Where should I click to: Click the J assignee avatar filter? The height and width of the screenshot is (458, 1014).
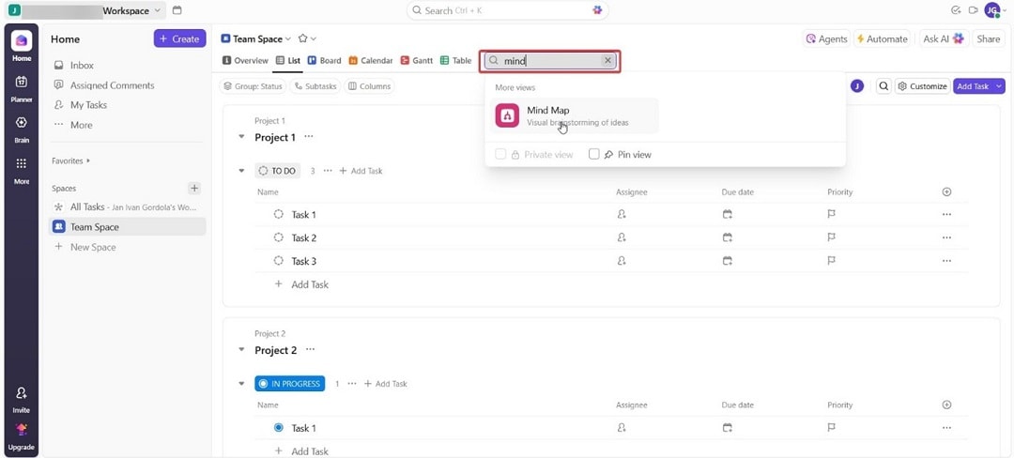pos(857,86)
